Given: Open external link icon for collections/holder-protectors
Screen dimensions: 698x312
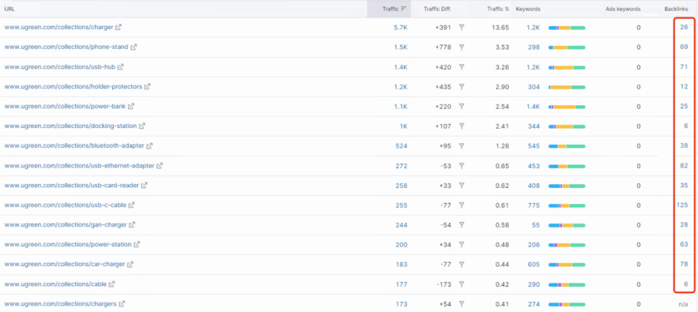Looking at the screenshot, I should [147, 87].
